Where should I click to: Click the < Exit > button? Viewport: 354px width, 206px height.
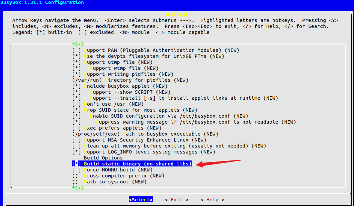pyautogui.click(x=177, y=200)
